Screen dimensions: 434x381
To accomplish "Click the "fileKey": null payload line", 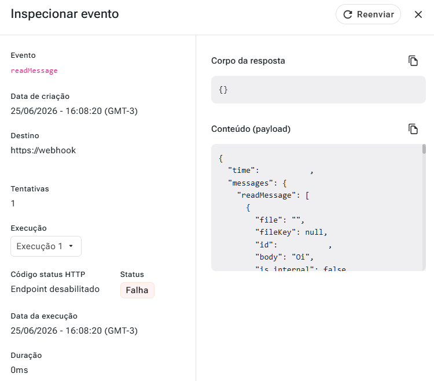I will (291, 232).
